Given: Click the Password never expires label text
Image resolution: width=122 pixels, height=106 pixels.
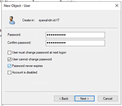Looking at the screenshot, I should click(27, 66).
